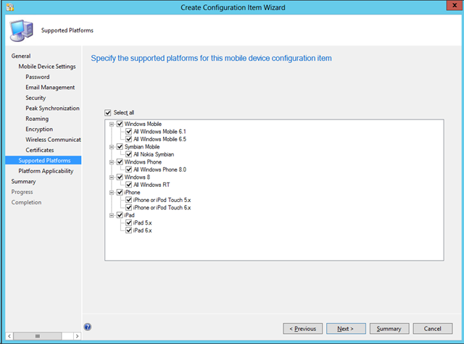Click the Next button
464x344 pixels.
(346, 328)
